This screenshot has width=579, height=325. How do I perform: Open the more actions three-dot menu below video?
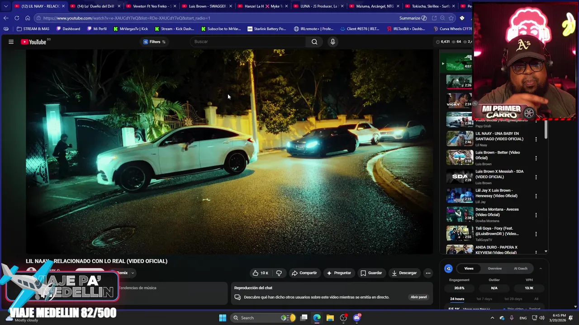428,273
